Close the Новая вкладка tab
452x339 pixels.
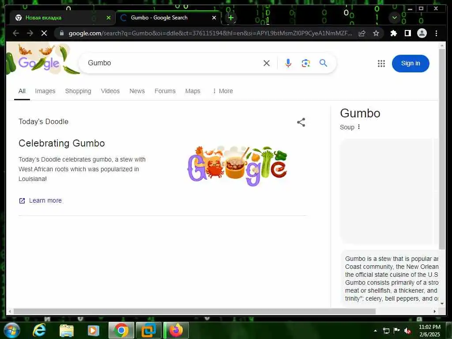(x=109, y=18)
